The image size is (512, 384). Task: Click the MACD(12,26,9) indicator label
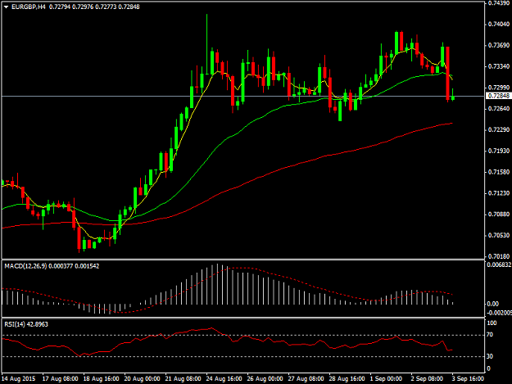25,266
